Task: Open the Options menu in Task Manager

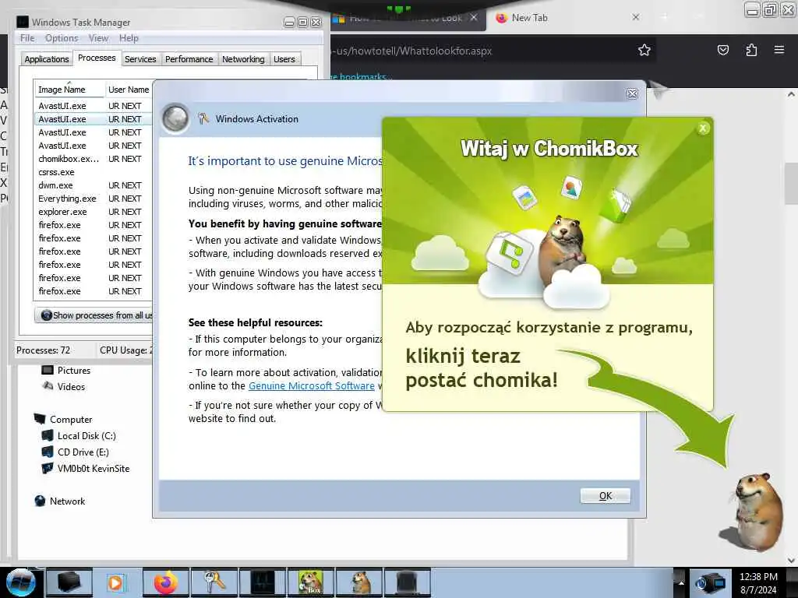Action: click(x=62, y=38)
